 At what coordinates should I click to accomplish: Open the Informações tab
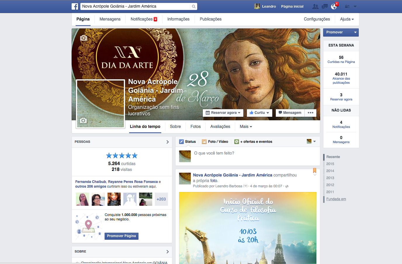tap(178, 19)
